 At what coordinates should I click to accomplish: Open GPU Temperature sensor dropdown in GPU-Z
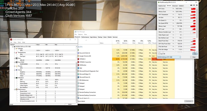pos(173,14)
